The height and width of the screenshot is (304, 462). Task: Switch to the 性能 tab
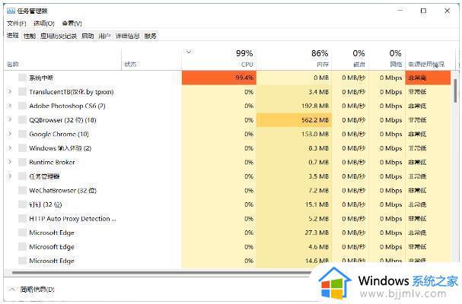pyautogui.click(x=30, y=36)
